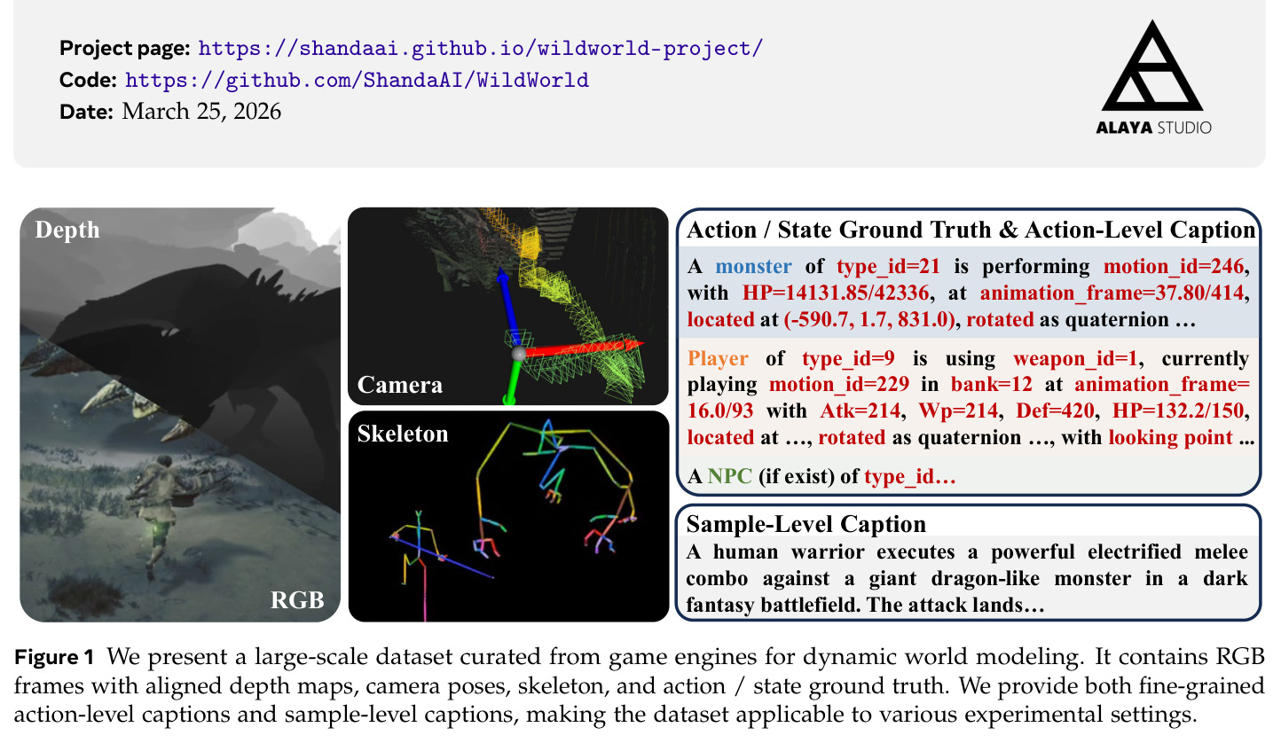
Task: Click the "Depth" label on the image
Action: (67, 231)
